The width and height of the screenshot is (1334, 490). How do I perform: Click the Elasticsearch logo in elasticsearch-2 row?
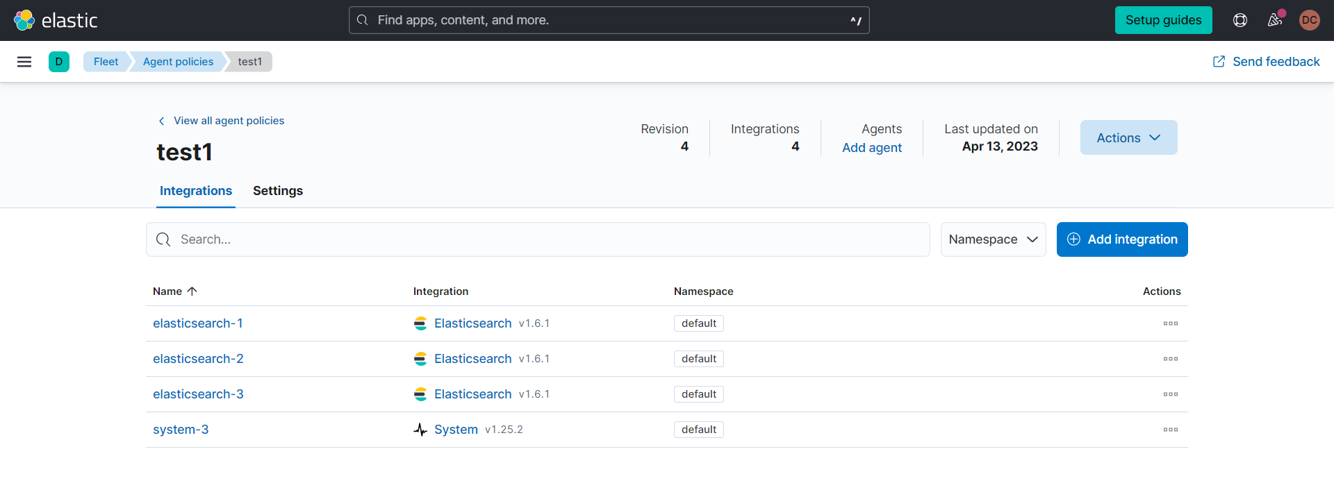click(x=420, y=359)
